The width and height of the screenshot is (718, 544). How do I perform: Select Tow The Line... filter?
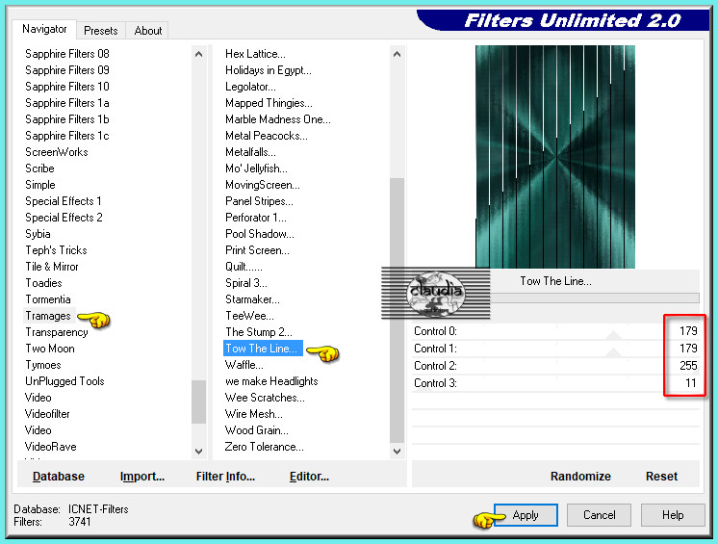263,349
